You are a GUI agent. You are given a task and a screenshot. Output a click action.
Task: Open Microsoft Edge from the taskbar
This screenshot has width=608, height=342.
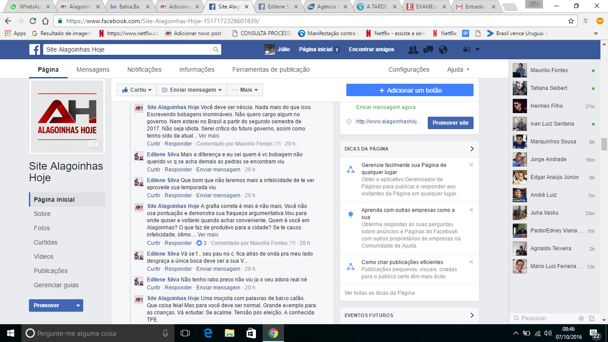208,333
